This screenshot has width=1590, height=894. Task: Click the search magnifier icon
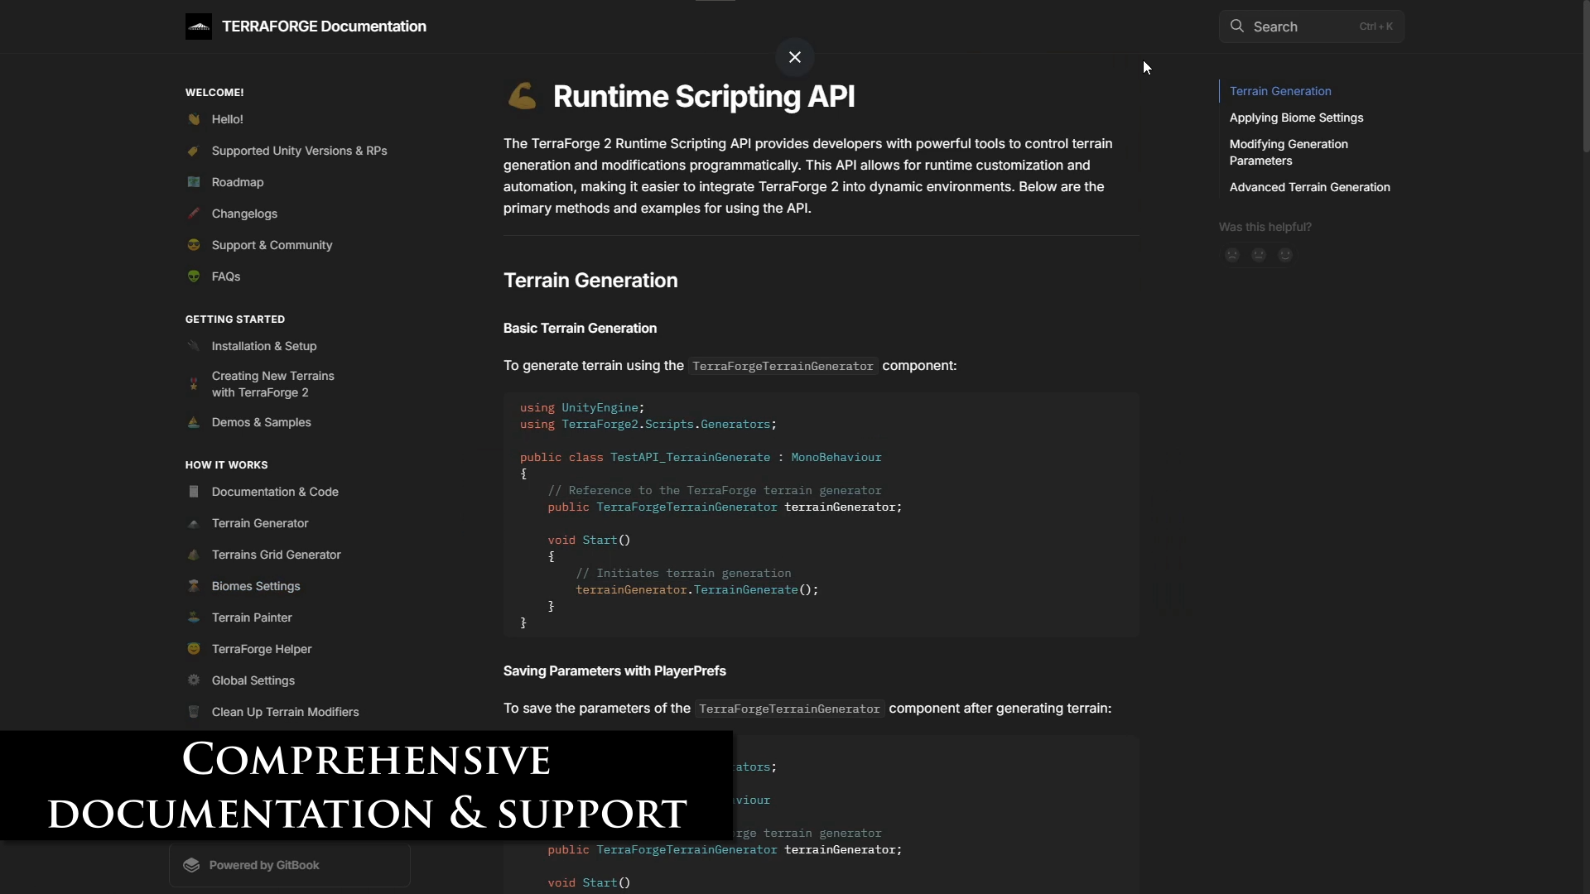point(1236,26)
